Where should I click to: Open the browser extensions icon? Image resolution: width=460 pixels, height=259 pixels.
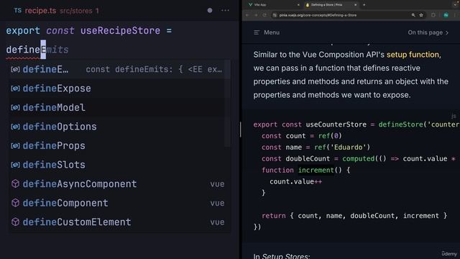point(433,15)
